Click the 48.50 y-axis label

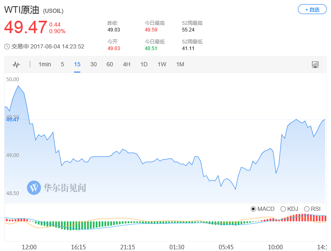tap(12, 193)
